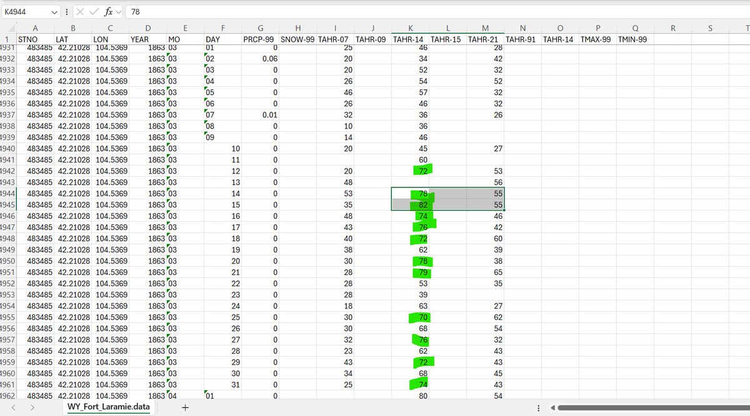Click the Enter checkmark icon in formula bar
Image resolution: width=750 pixels, height=416 pixels.
[x=94, y=12]
